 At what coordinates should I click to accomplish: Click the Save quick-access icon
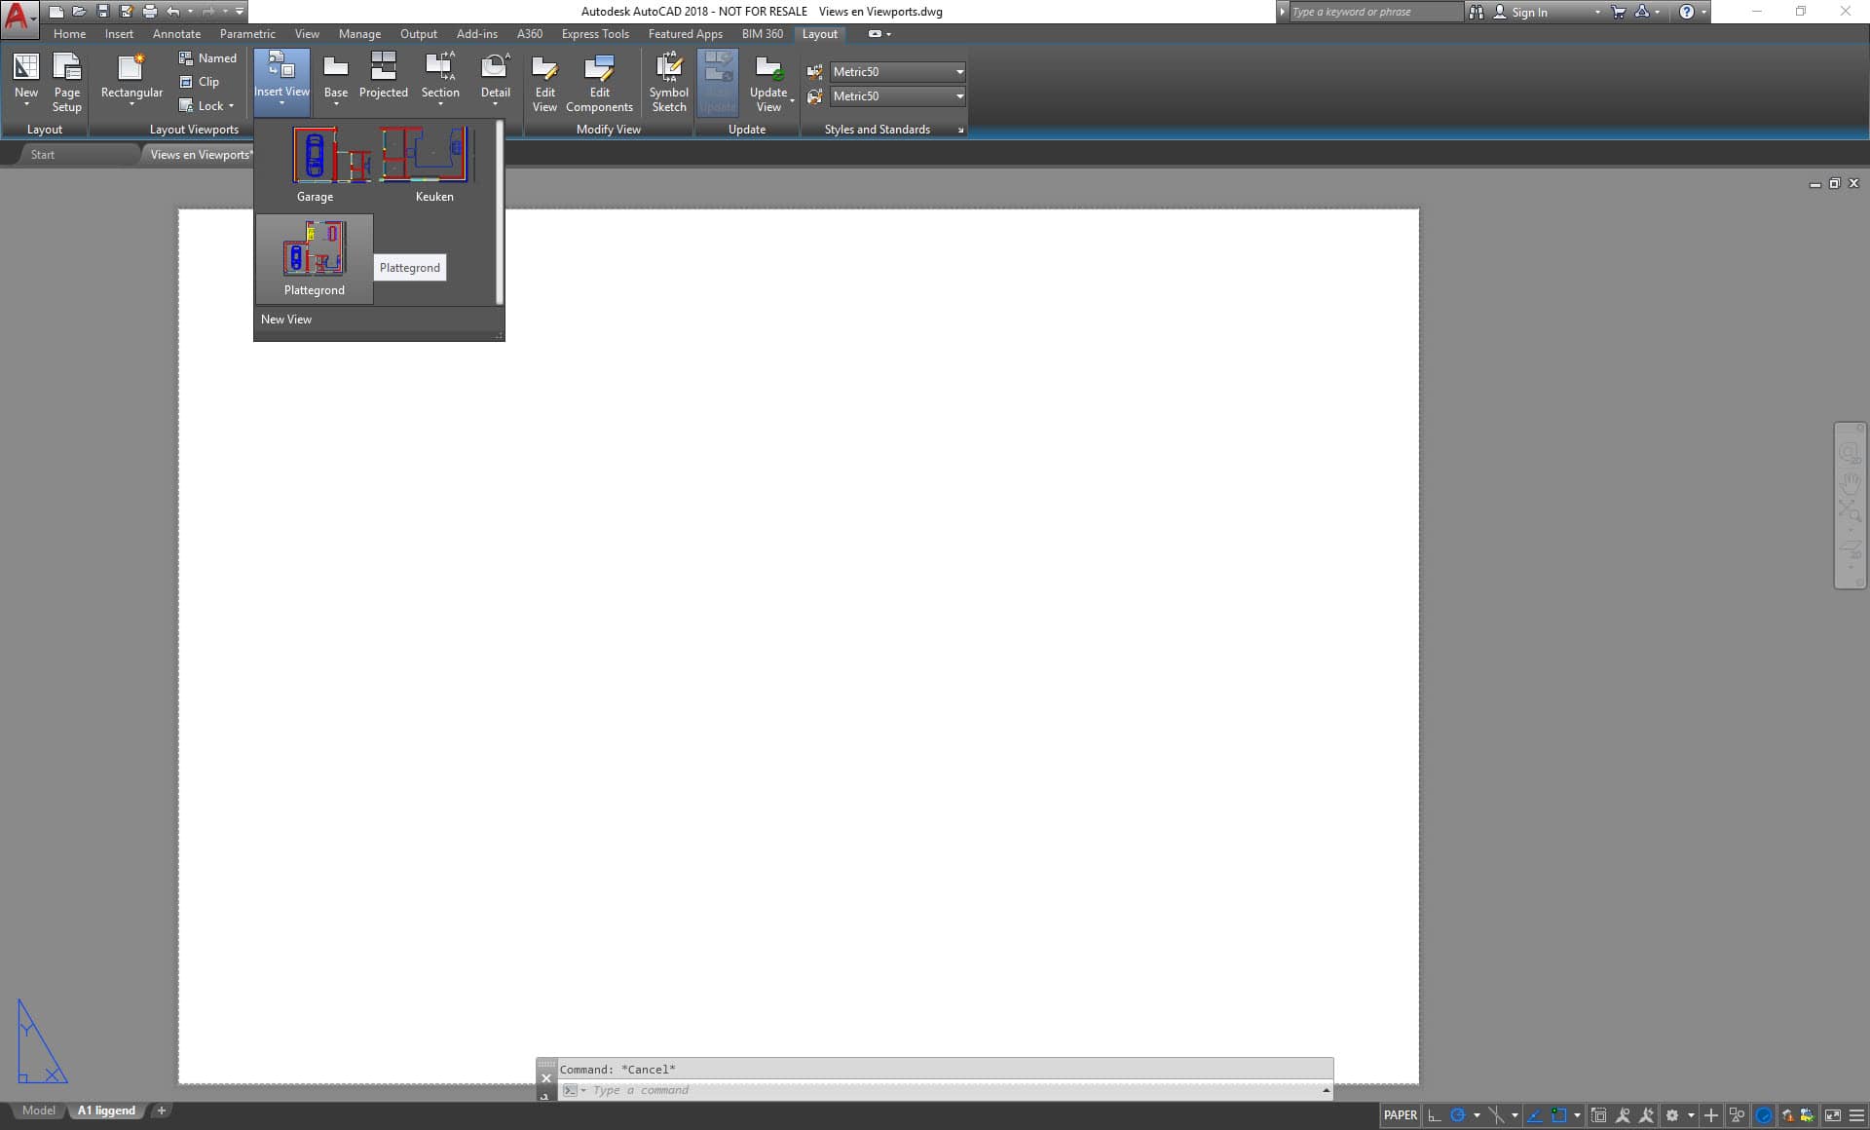click(102, 12)
